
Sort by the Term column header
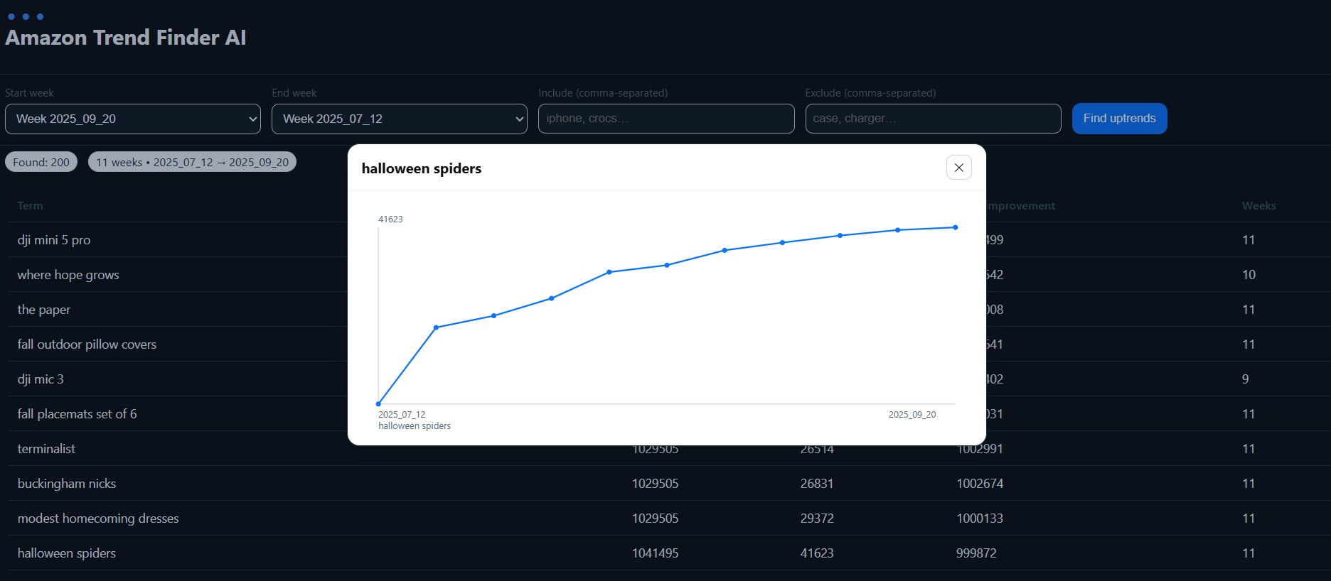[x=30, y=206]
